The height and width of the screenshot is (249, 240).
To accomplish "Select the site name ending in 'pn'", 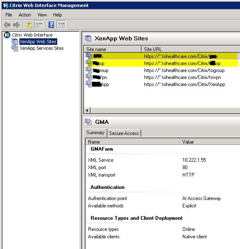I will click(100, 77).
